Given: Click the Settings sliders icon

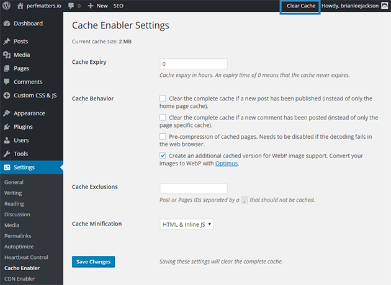Looking at the screenshot, I should point(7,167).
